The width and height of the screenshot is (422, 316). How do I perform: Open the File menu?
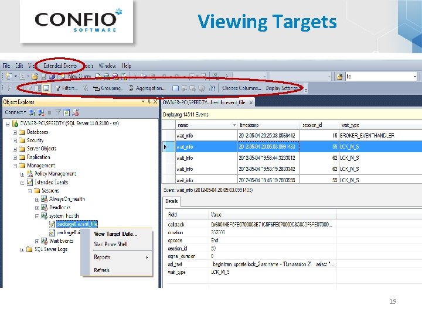[x=6, y=66]
